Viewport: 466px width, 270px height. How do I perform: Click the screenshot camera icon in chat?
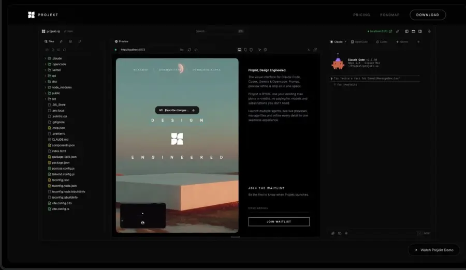pyautogui.click(x=340, y=233)
